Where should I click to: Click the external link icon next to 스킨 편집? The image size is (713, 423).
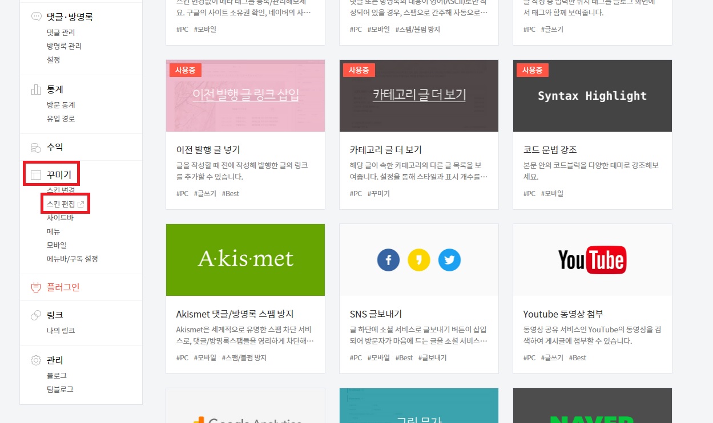[x=81, y=204]
